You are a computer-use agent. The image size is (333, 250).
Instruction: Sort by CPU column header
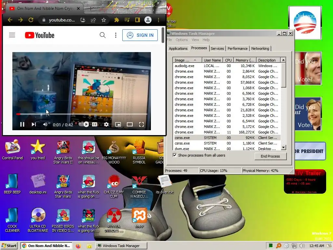(228, 60)
